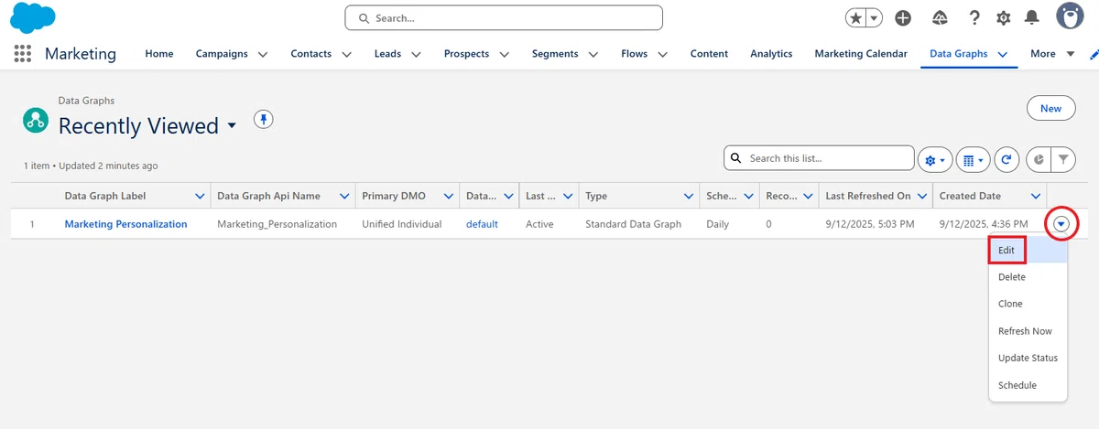Choose Update Status from the row menu
Screen dimensions: 1099x429
tap(1028, 359)
